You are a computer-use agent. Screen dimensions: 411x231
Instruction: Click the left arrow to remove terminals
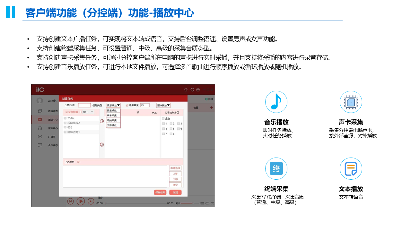tap(102, 144)
